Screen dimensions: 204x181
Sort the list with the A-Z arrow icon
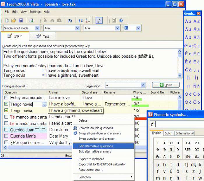tap(87, 20)
